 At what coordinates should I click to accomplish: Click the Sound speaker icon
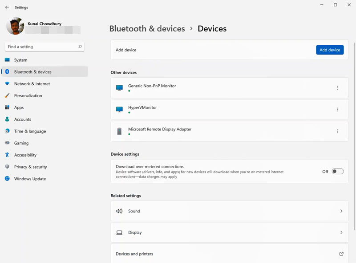coord(119,211)
